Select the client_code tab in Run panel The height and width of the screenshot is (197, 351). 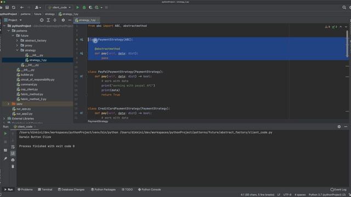(x=25, y=126)
